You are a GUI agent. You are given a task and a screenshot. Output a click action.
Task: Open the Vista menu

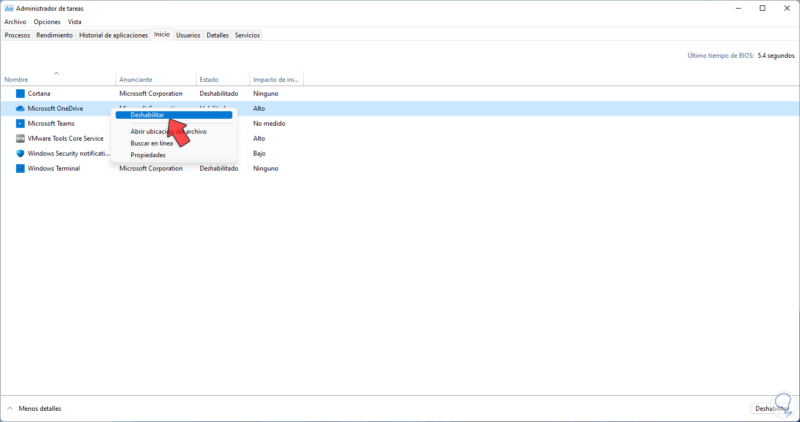(75, 22)
